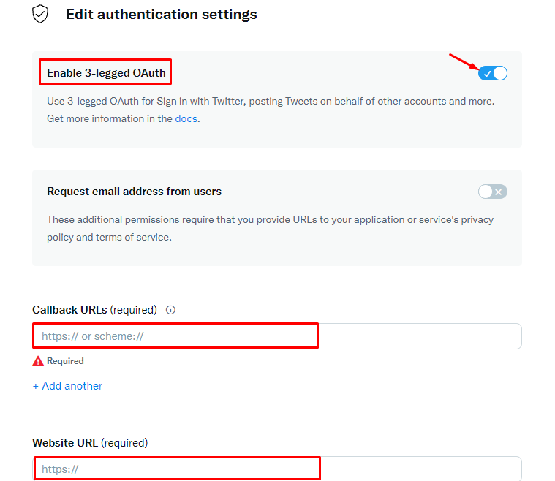The height and width of the screenshot is (481, 555).
Task: Click the Request email address from users label
Action: click(x=134, y=192)
